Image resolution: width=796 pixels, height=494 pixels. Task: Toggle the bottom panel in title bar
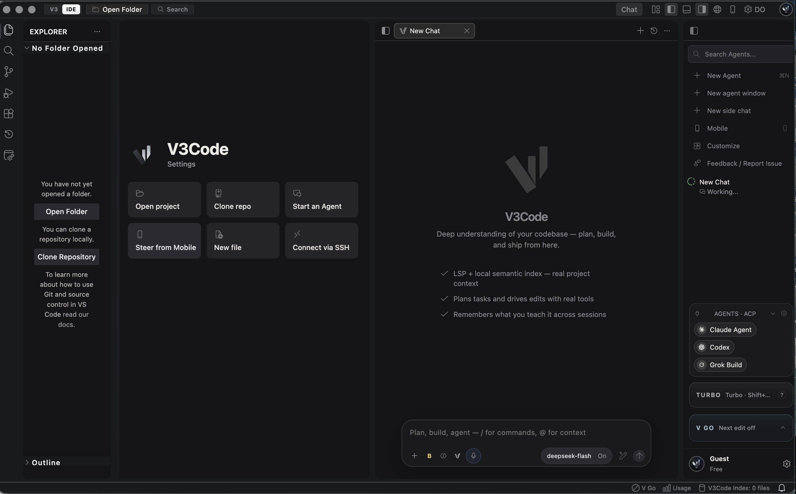[x=687, y=9]
